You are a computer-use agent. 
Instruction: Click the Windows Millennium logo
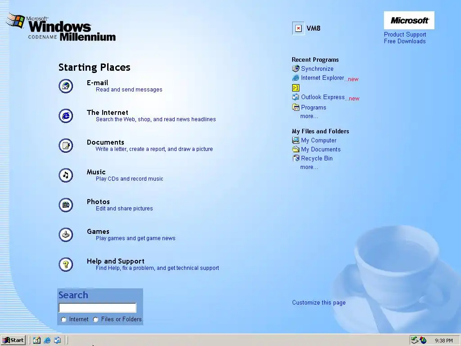(61, 27)
